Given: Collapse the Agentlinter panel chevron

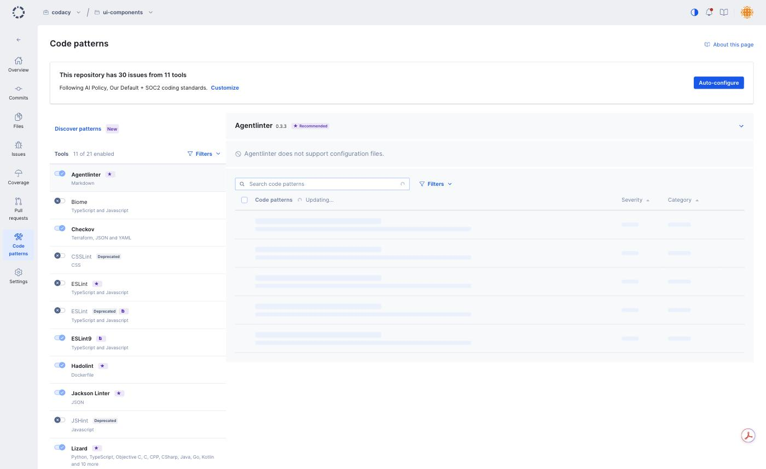Looking at the screenshot, I should point(741,126).
